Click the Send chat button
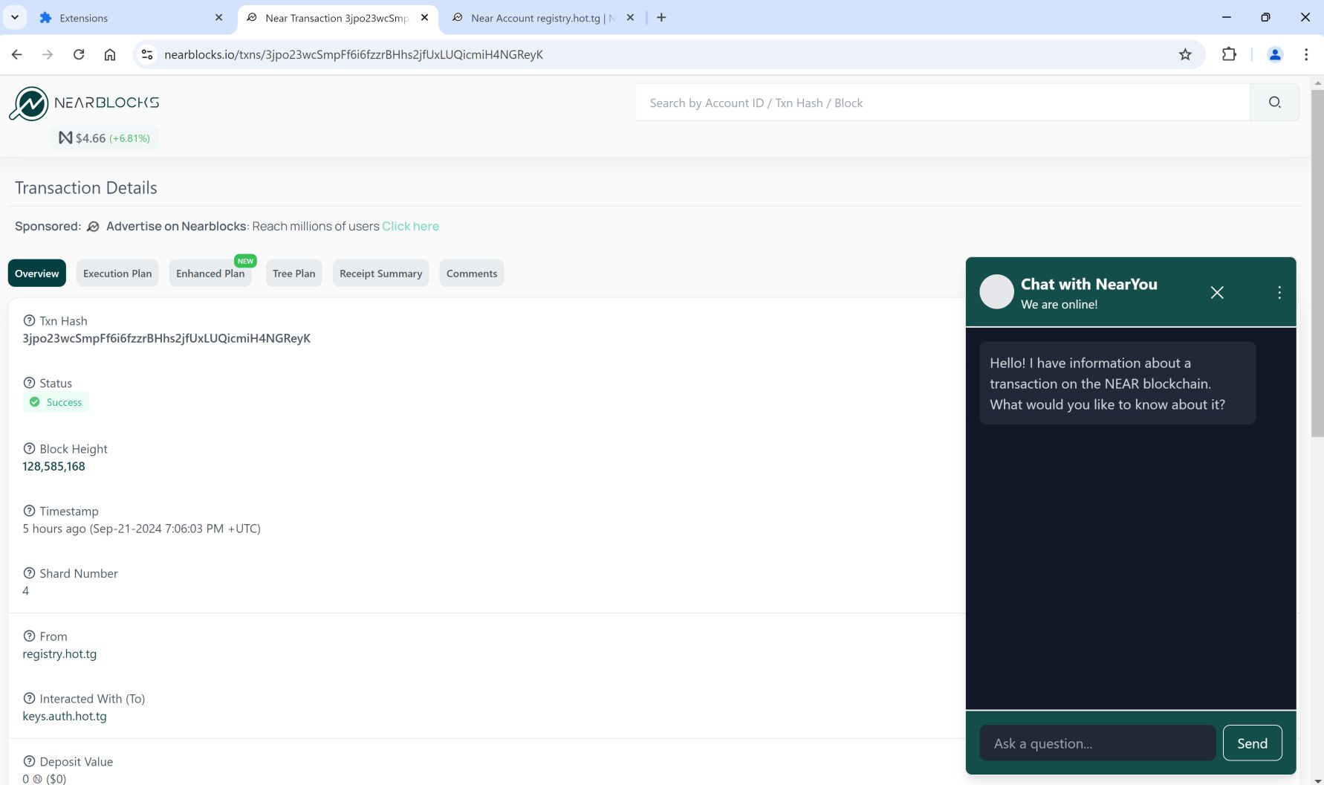Viewport: 1324px width, 785px height. (x=1252, y=743)
